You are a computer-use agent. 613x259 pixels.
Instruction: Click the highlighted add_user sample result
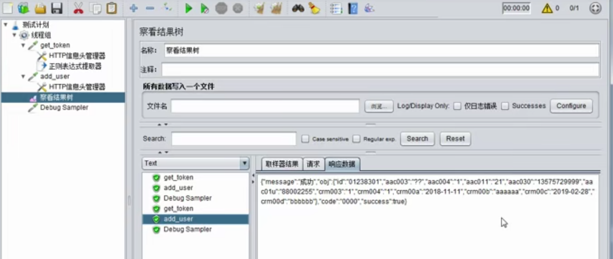click(x=195, y=219)
